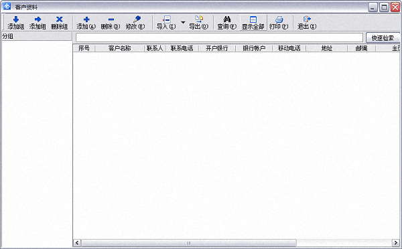
Task: Click the right-arrow 添加组 toolbar icon
Action: tap(38, 19)
